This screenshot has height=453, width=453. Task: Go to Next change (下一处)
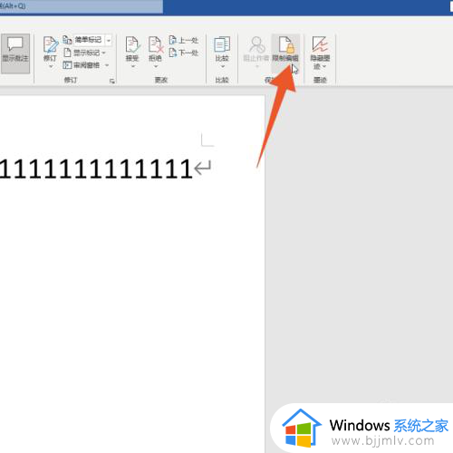(184, 53)
